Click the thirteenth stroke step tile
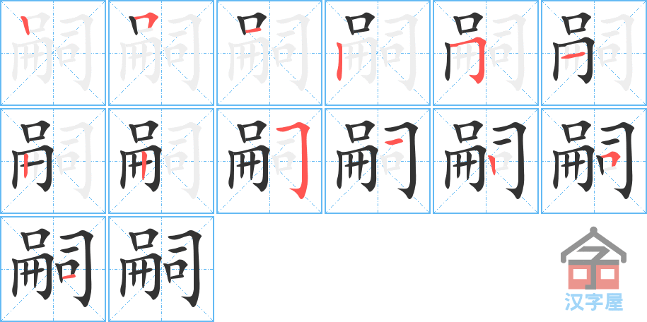The image size is (647, 322). [53, 269]
